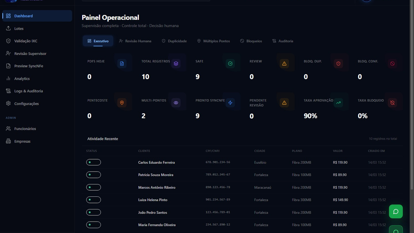Click the Lotes upload icon
This screenshot has width=414, height=233.
[x=8, y=28]
